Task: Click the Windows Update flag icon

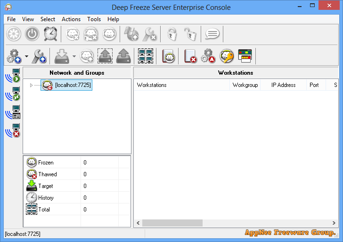Action: [131, 34]
